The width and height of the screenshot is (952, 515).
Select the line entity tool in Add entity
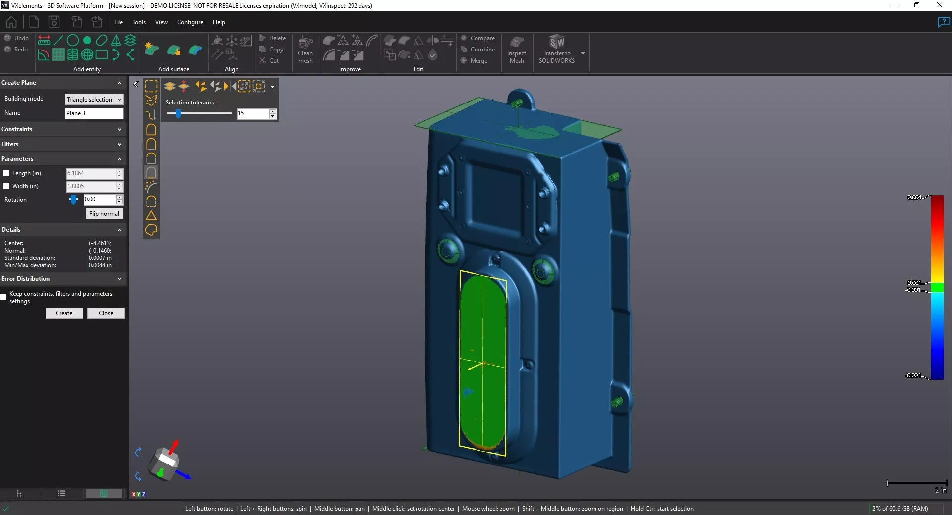[x=59, y=40]
